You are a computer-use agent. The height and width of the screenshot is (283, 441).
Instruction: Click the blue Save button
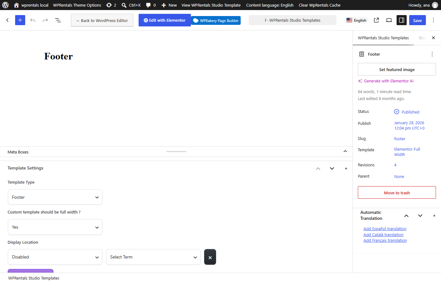point(417,20)
